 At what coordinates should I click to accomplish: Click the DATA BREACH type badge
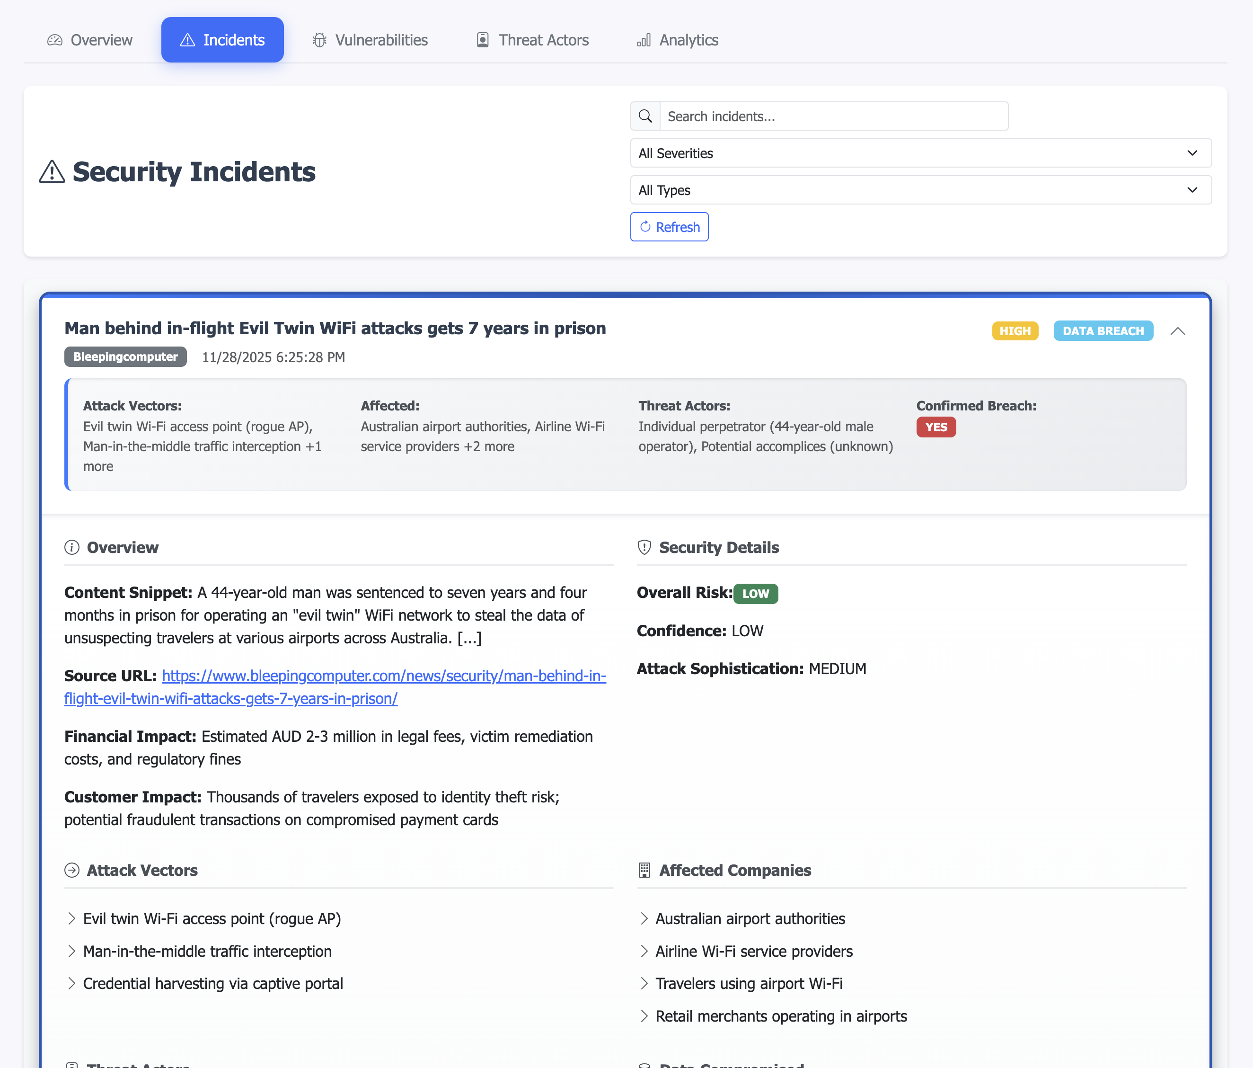1103,331
